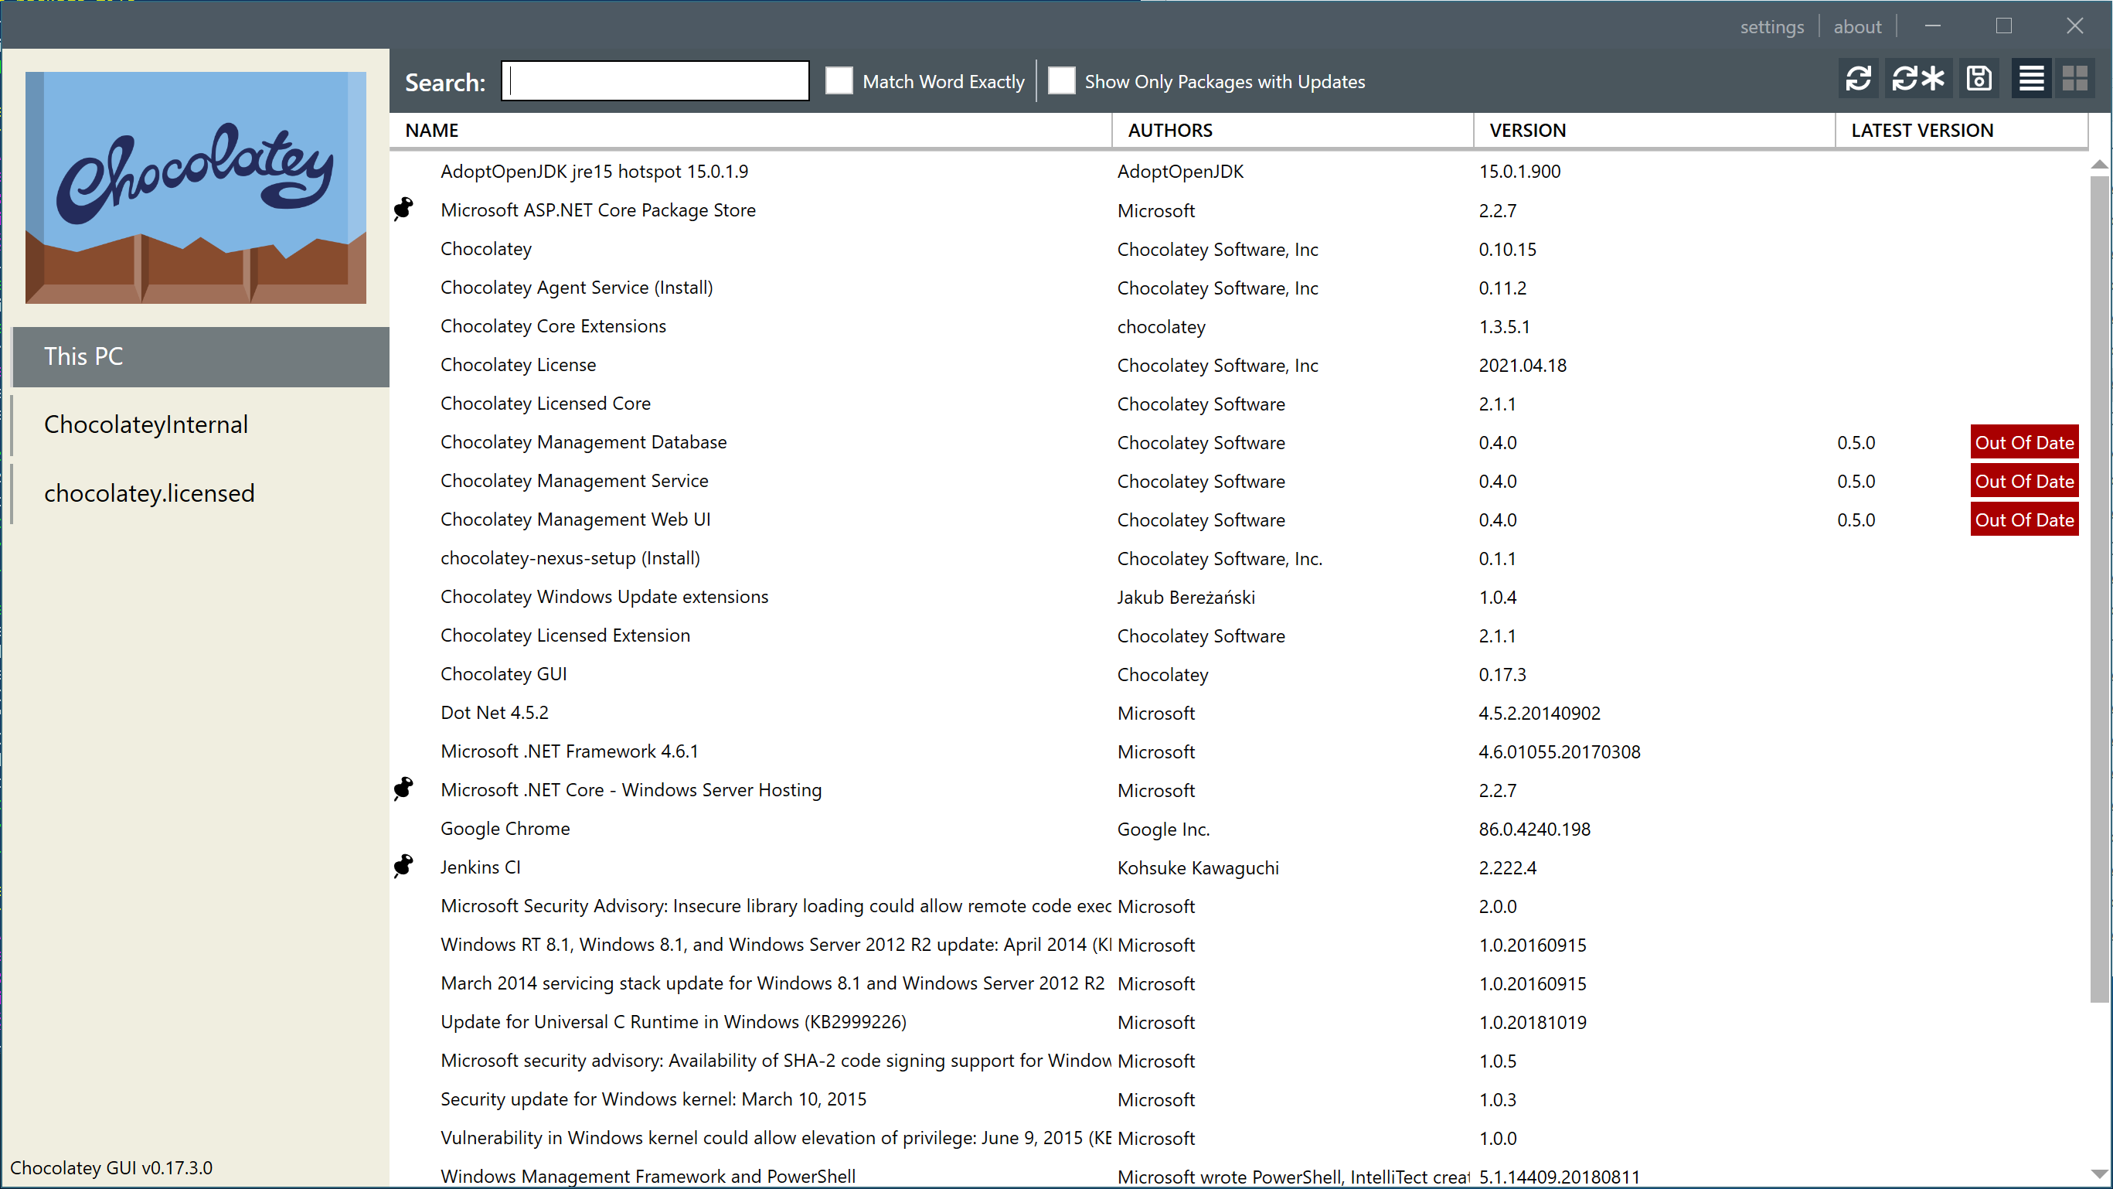Click the export packages save icon

coord(1979,80)
